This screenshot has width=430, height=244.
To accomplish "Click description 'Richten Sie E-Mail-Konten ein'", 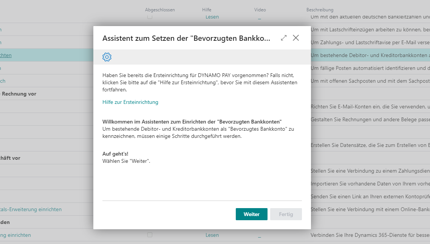I will coord(370,107).
